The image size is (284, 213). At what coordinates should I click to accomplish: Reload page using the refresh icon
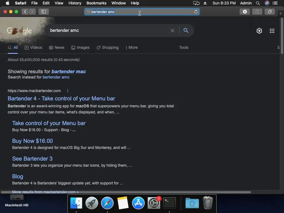click(196, 12)
